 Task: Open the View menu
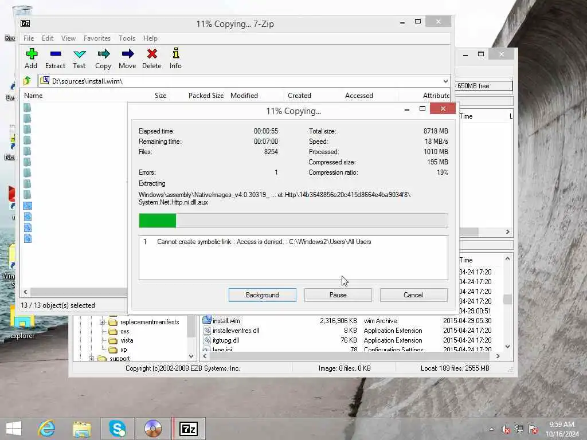69,38
